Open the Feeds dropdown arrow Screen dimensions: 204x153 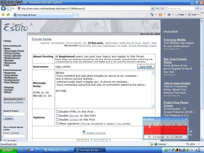tap(164, 15)
